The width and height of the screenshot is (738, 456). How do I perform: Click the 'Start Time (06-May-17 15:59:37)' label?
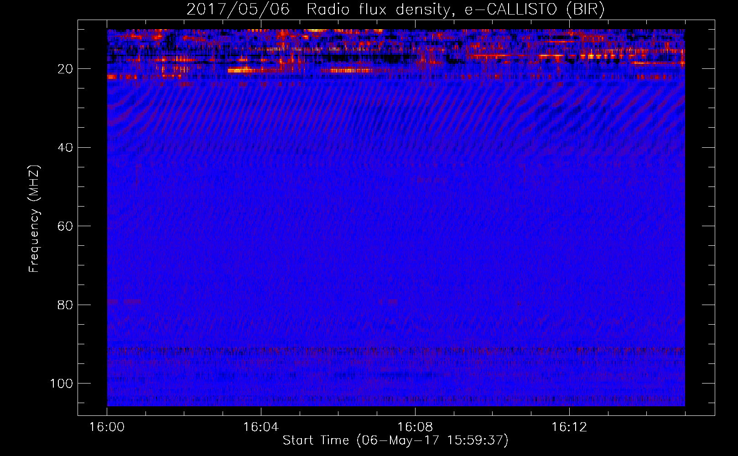395,440
